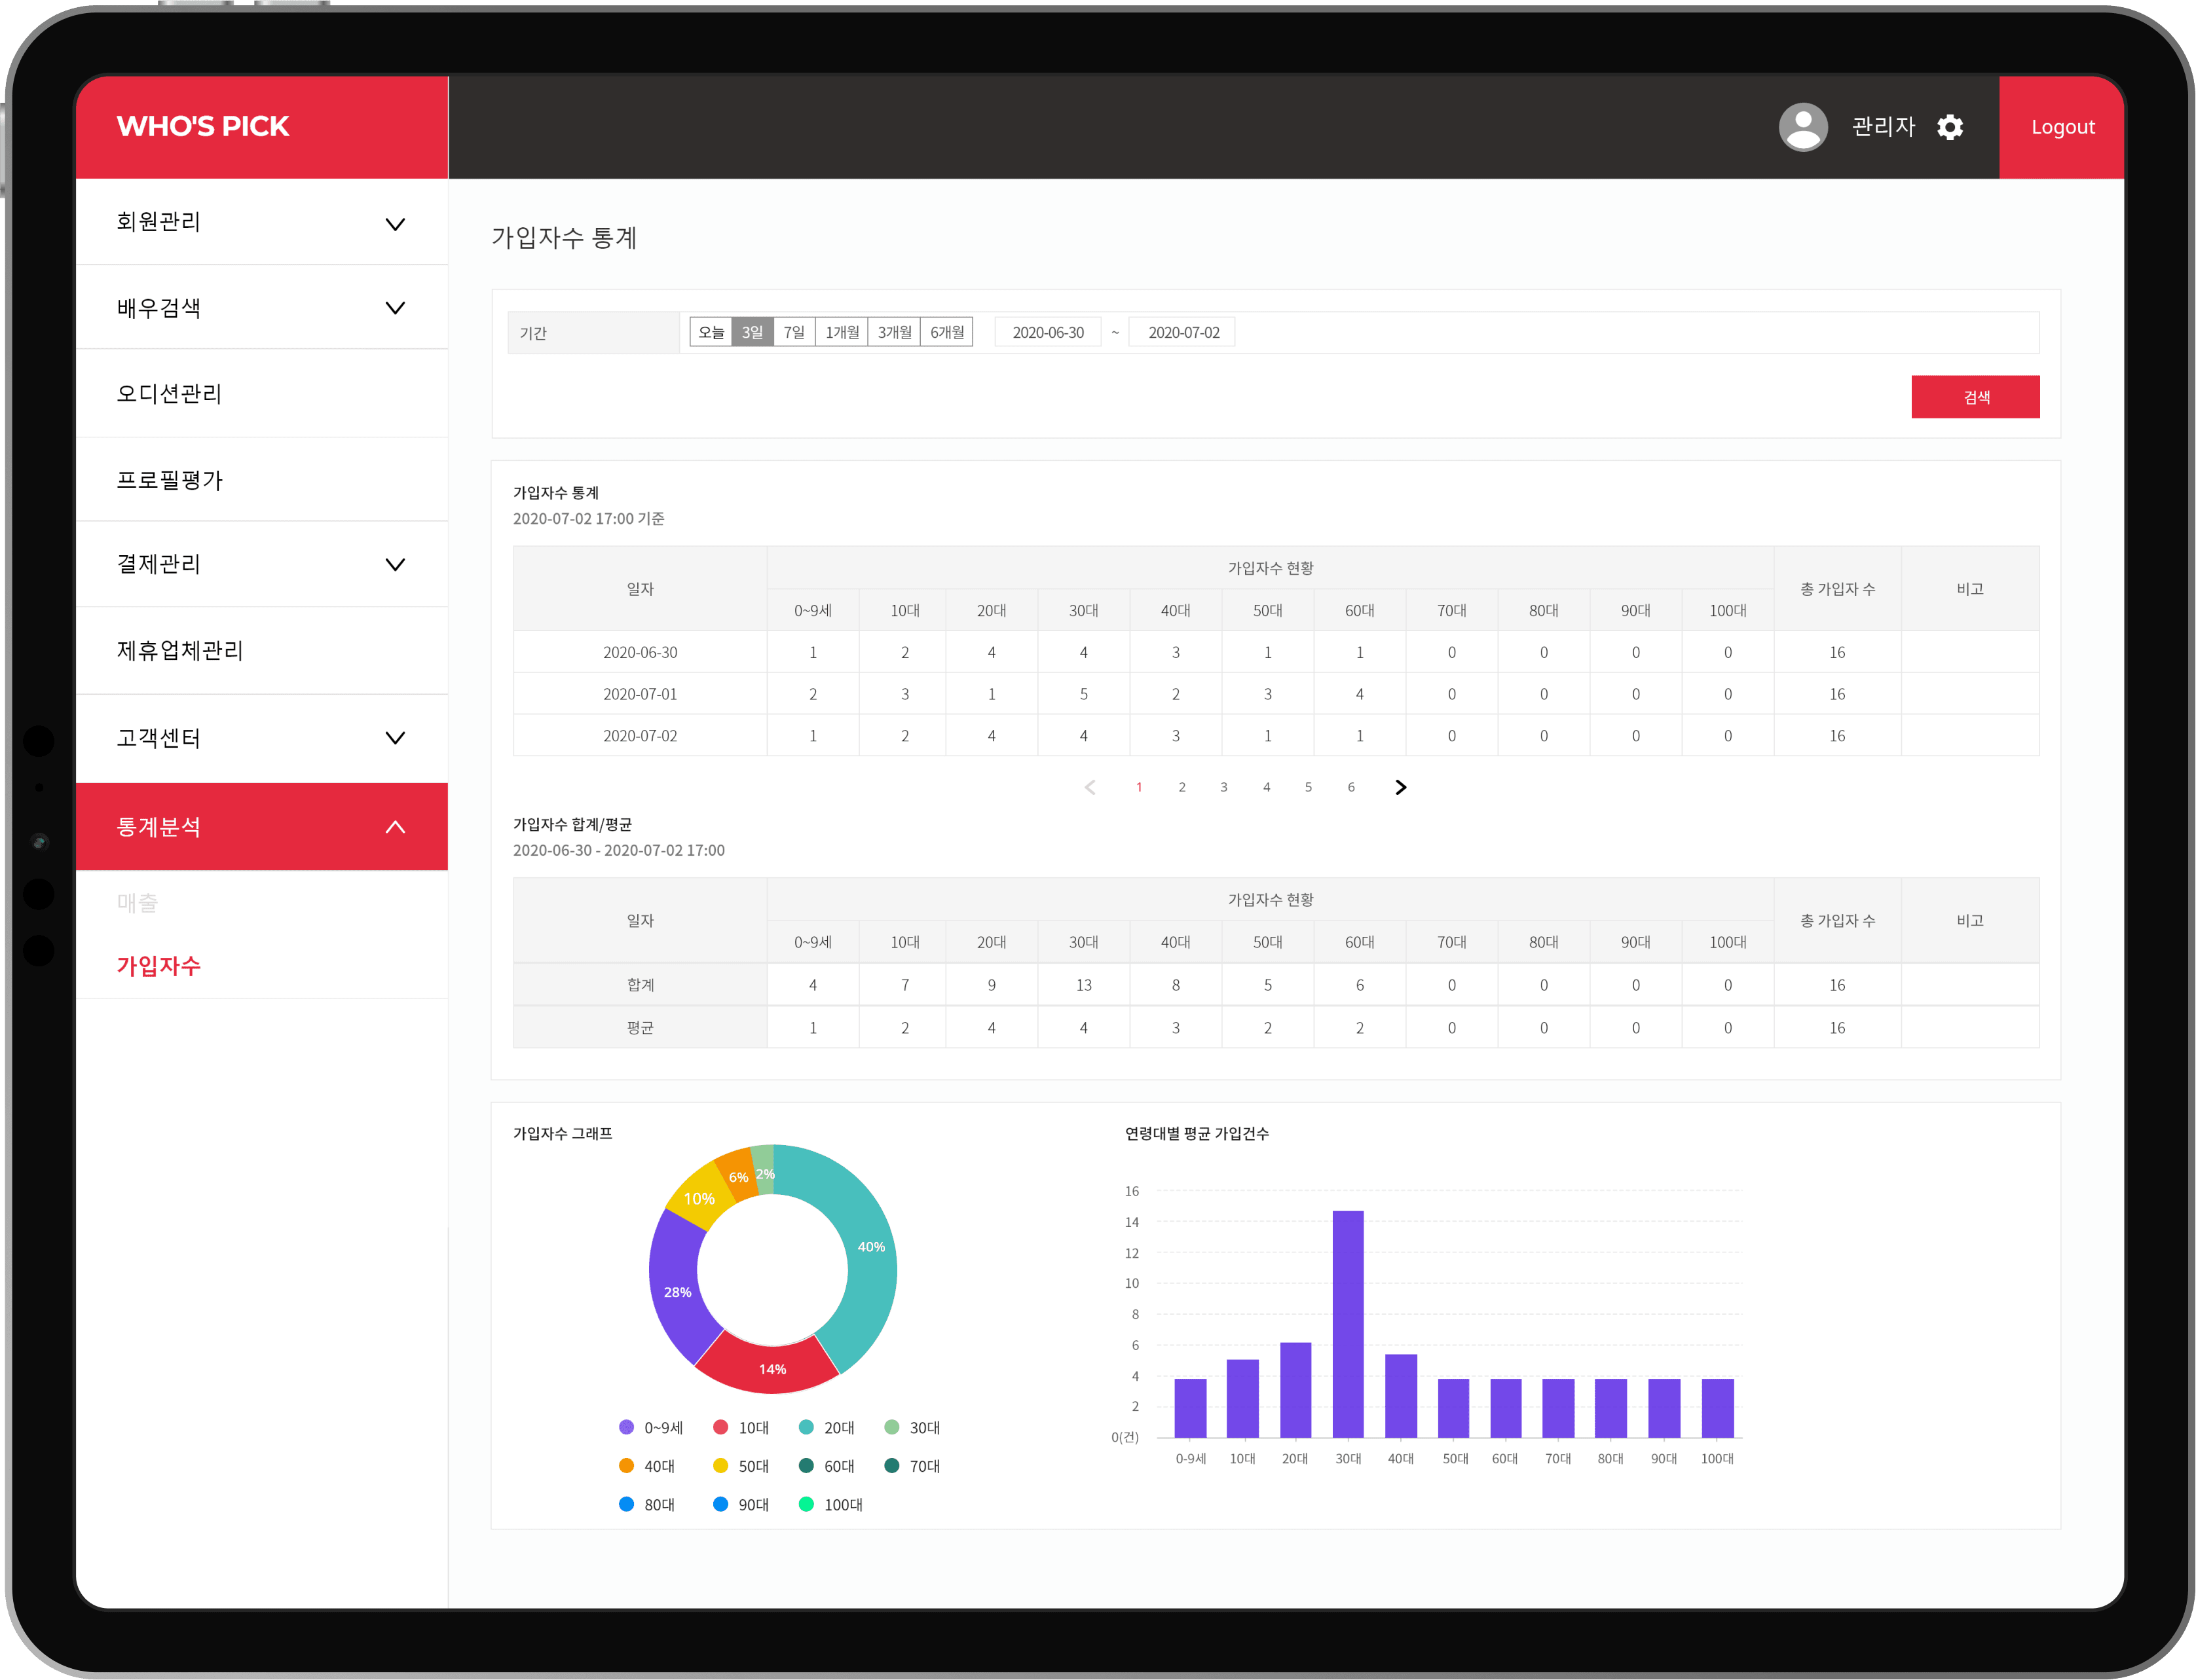The height and width of the screenshot is (1680, 2196).
Task: Select the 7일 period option
Action: 794,332
